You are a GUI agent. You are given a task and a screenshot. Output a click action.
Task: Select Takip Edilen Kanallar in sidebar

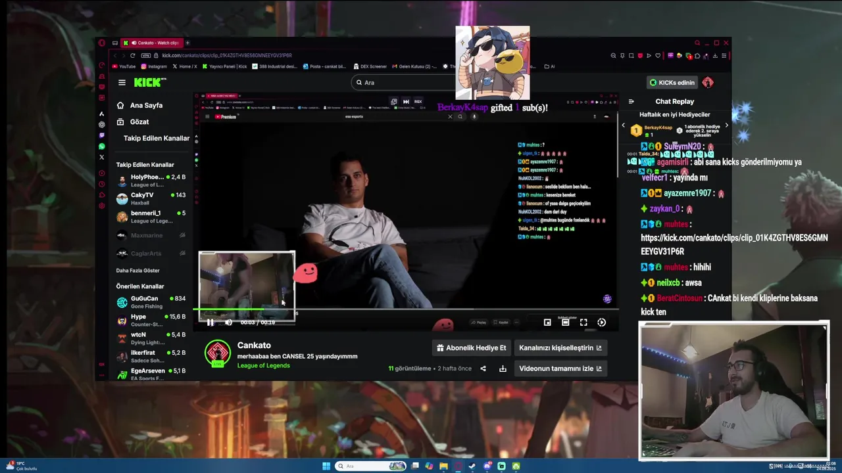click(157, 138)
